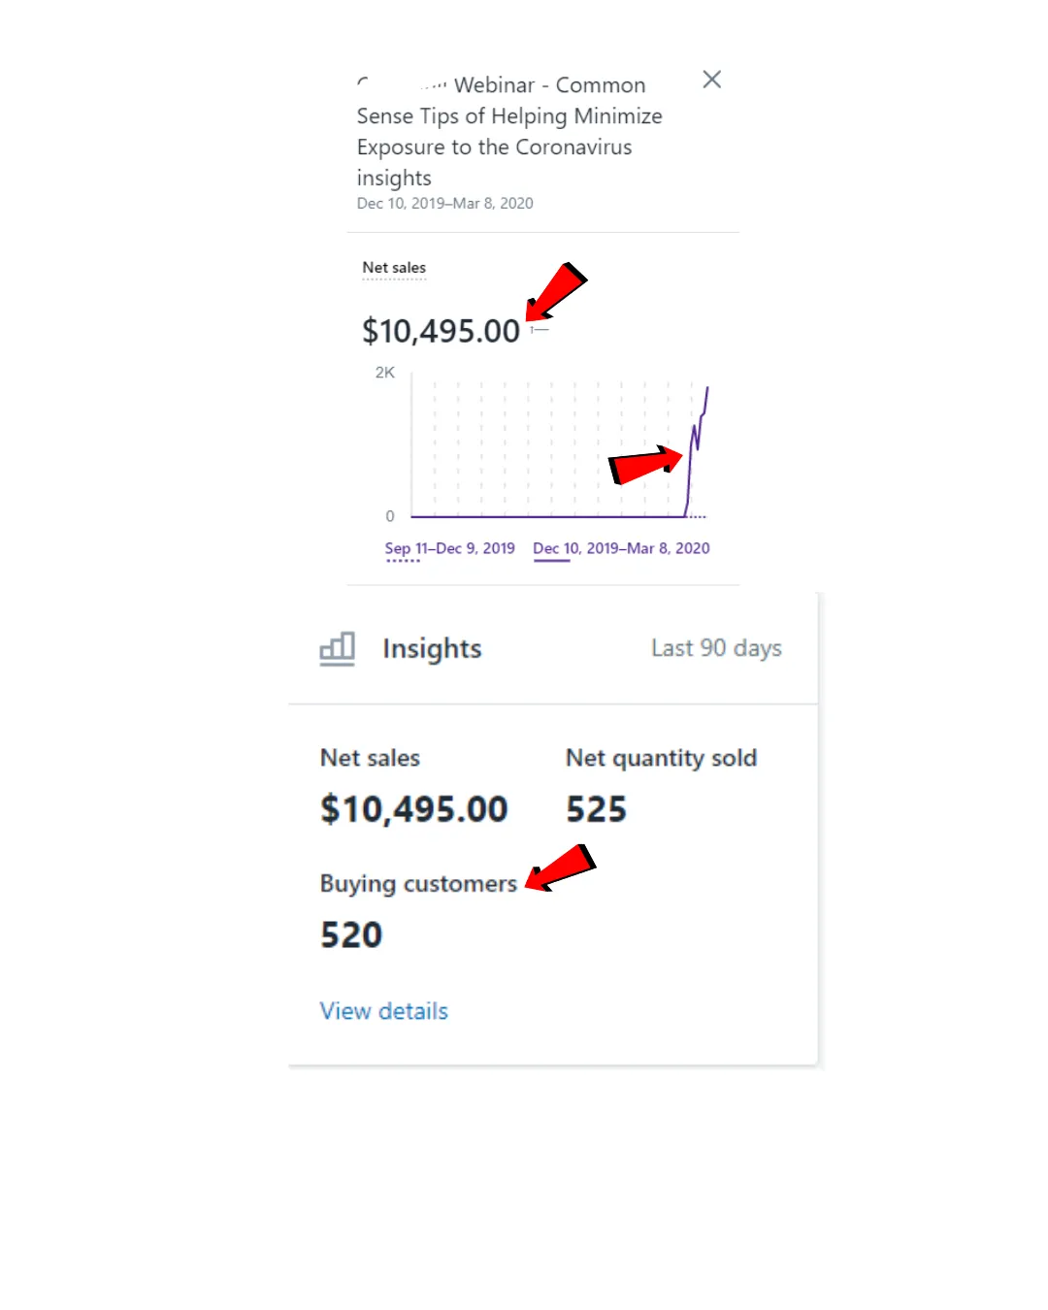1048x1310 pixels.
Task: Click the Buying customers count 520
Action: tap(351, 934)
